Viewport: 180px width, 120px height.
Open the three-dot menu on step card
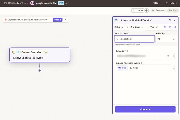[66, 52]
